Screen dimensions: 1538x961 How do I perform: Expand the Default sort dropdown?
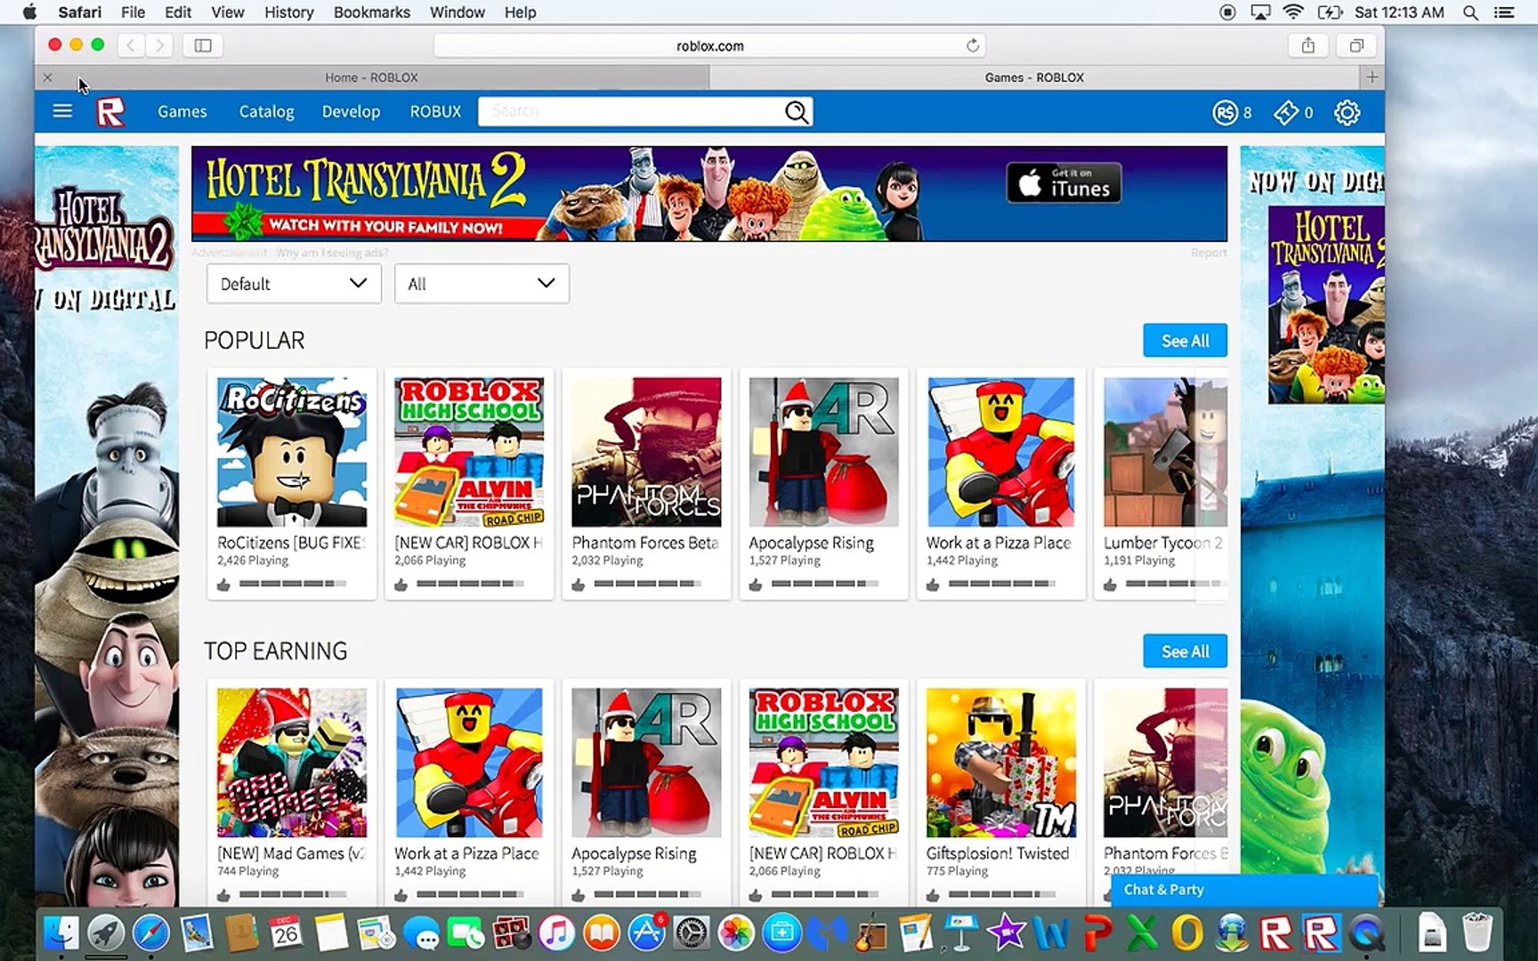click(294, 284)
